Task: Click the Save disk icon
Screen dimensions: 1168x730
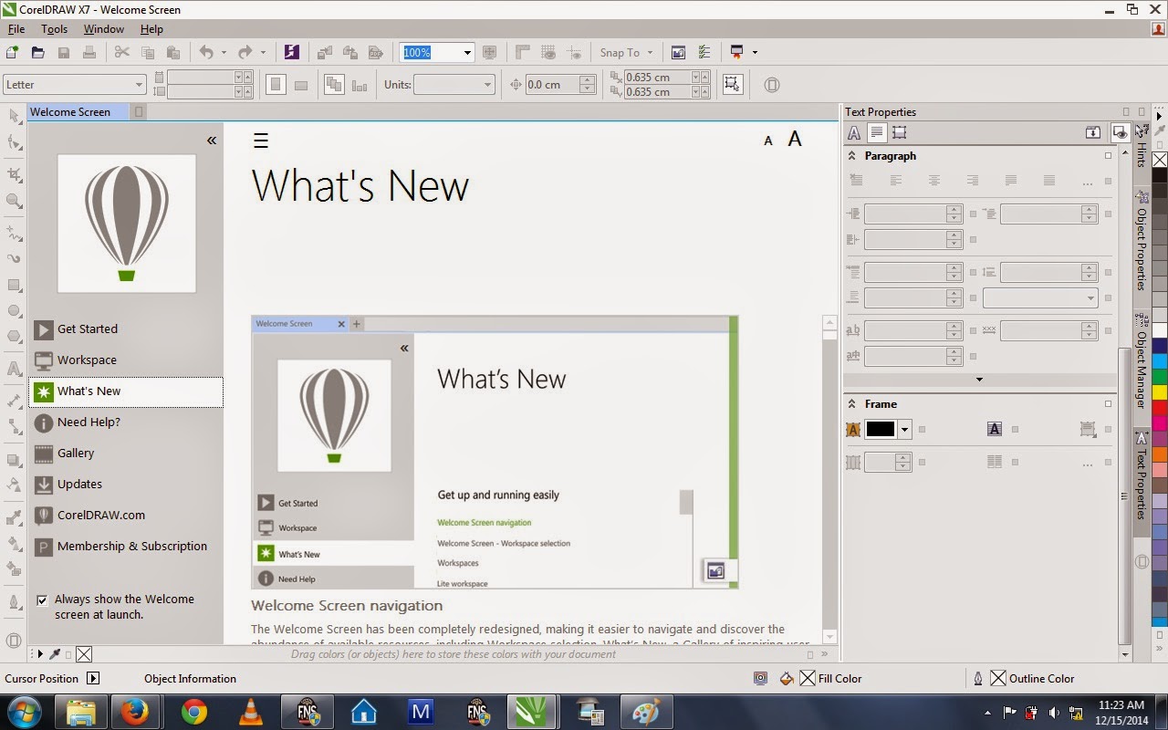Action: coord(64,52)
